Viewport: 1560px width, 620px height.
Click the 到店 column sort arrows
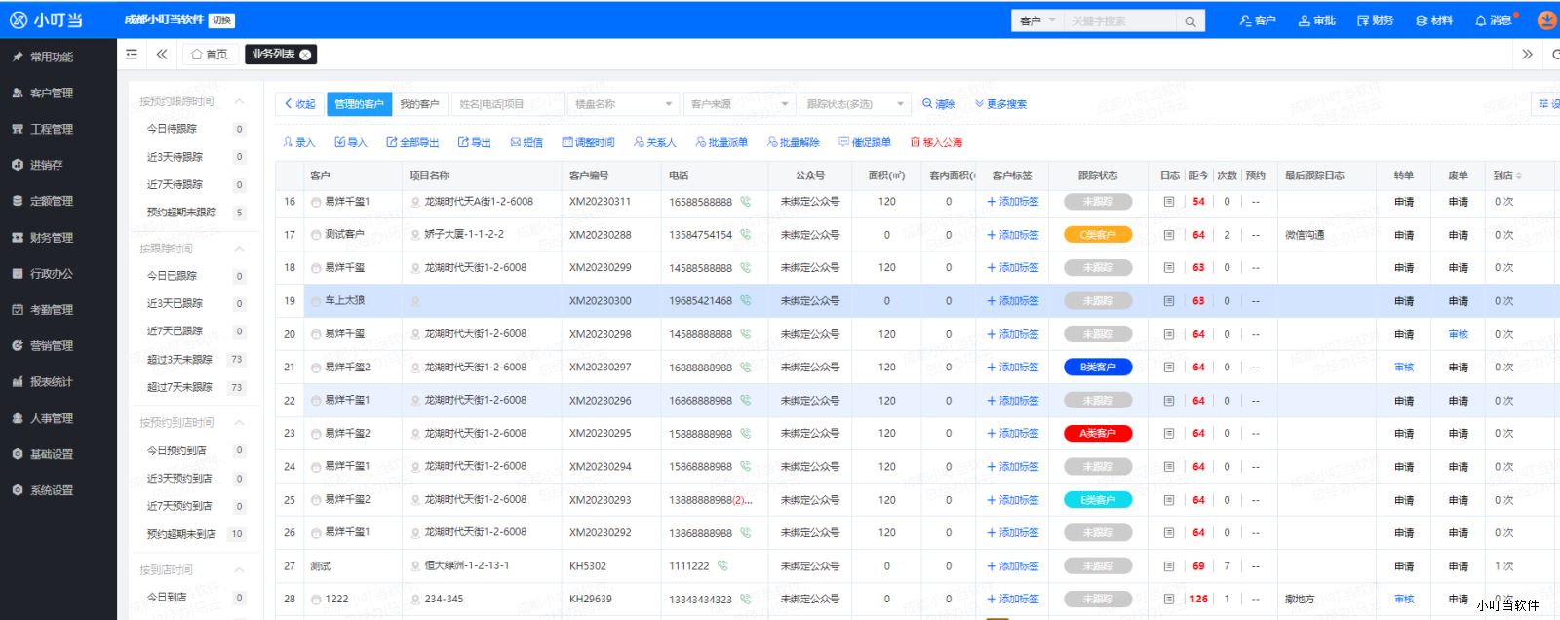[x=1518, y=175]
